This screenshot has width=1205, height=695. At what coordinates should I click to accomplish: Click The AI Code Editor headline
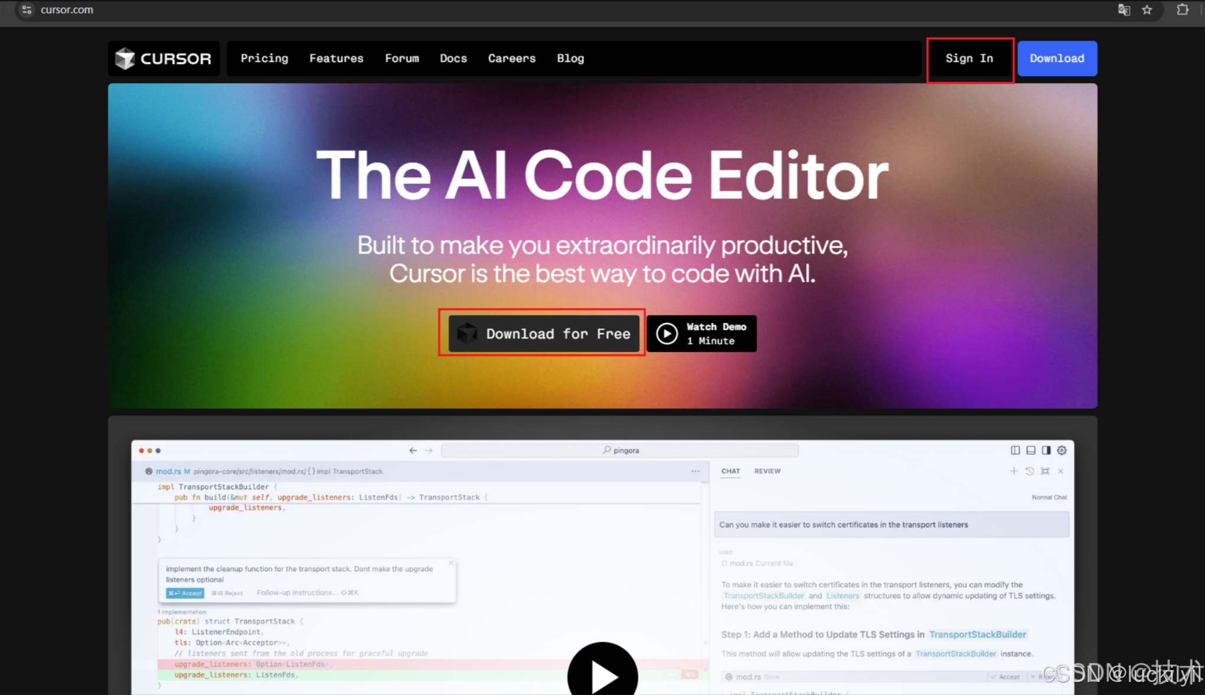602,176
